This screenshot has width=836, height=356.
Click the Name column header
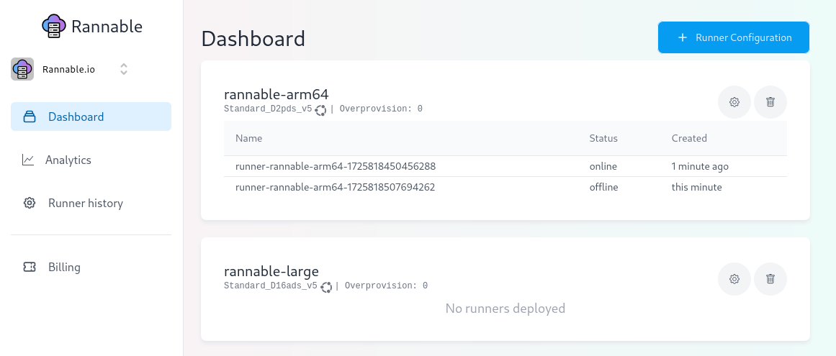click(249, 138)
